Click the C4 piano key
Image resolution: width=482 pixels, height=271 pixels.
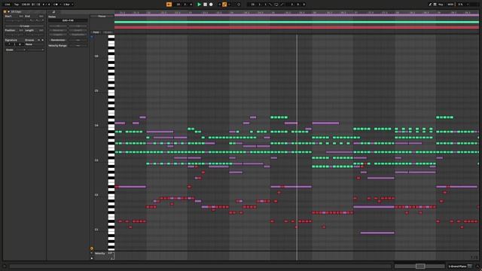point(111,126)
